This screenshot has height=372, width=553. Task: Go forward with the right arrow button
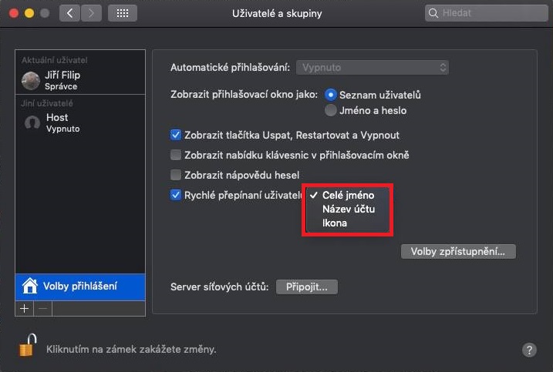91,14
